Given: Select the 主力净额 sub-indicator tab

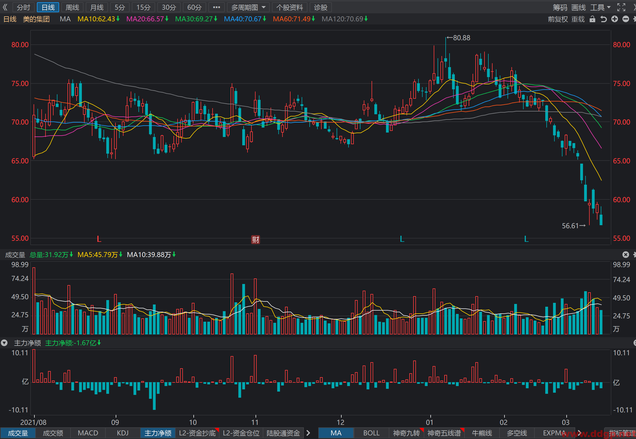Looking at the screenshot, I should [x=158, y=433].
